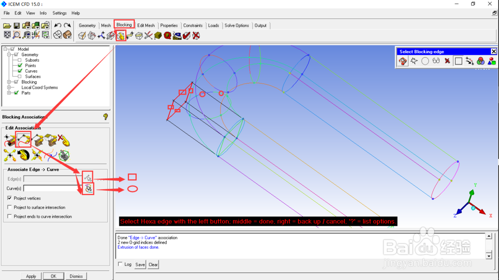Open project folder icon in toolbar
Screen dimensions: 499x280
7,26
